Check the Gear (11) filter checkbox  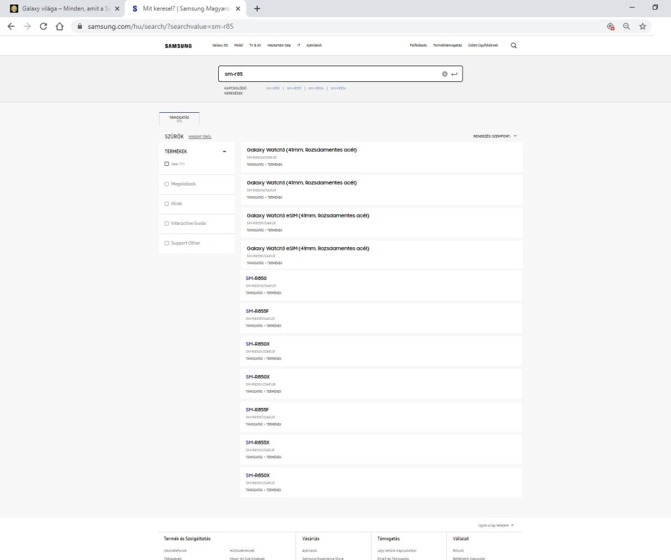click(167, 164)
